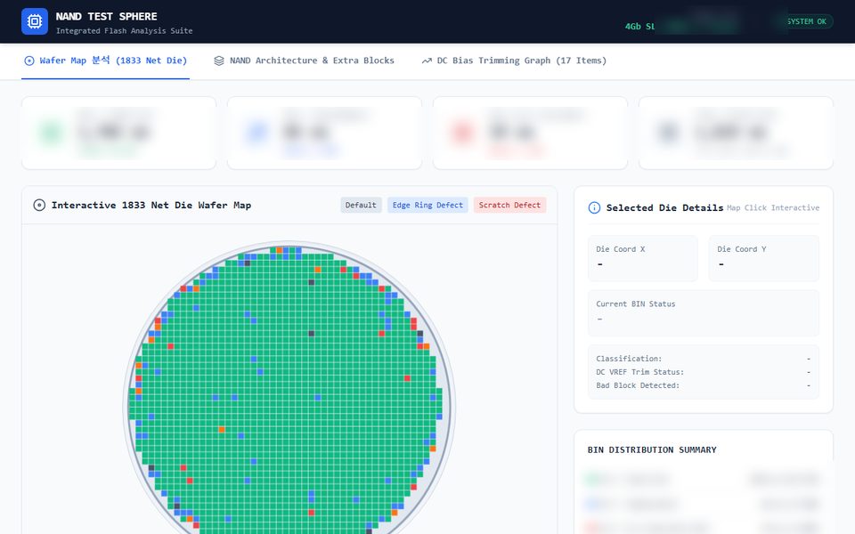Click the 'Classification:' label
The height and width of the screenshot is (534, 855).
point(629,359)
